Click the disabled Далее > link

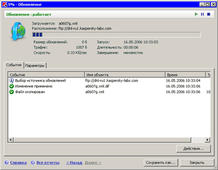(x=93, y=163)
